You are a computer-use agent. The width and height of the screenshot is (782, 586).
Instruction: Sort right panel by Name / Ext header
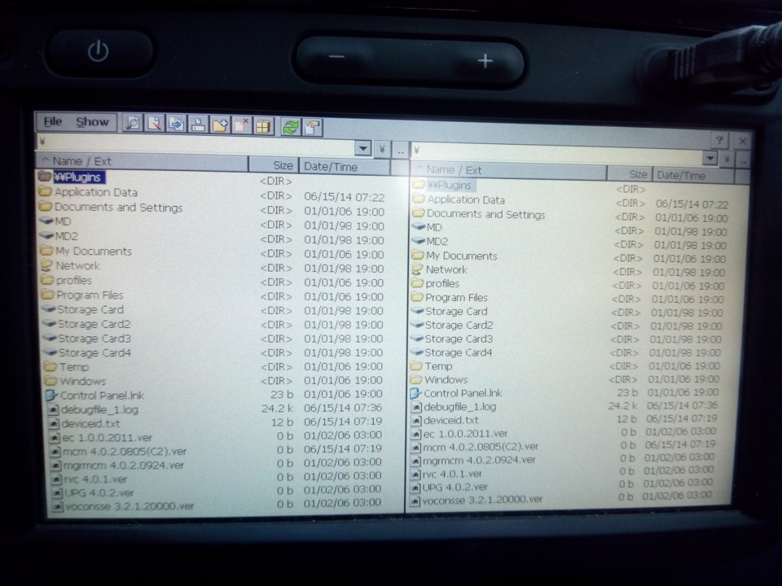click(508, 170)
